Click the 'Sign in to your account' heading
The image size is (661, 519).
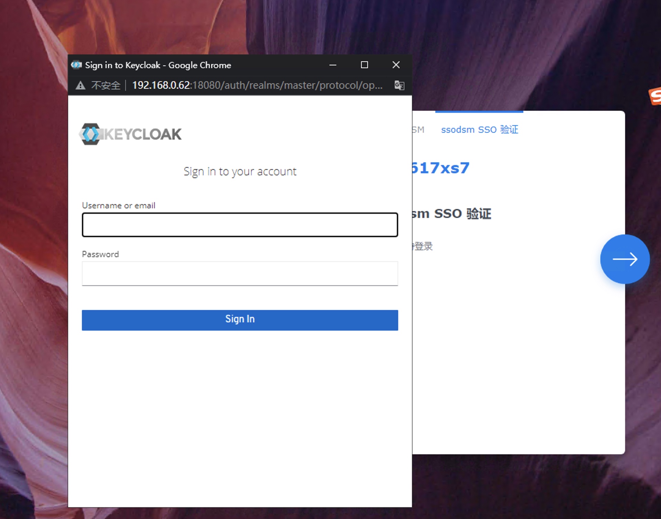[x=240, y=171]
